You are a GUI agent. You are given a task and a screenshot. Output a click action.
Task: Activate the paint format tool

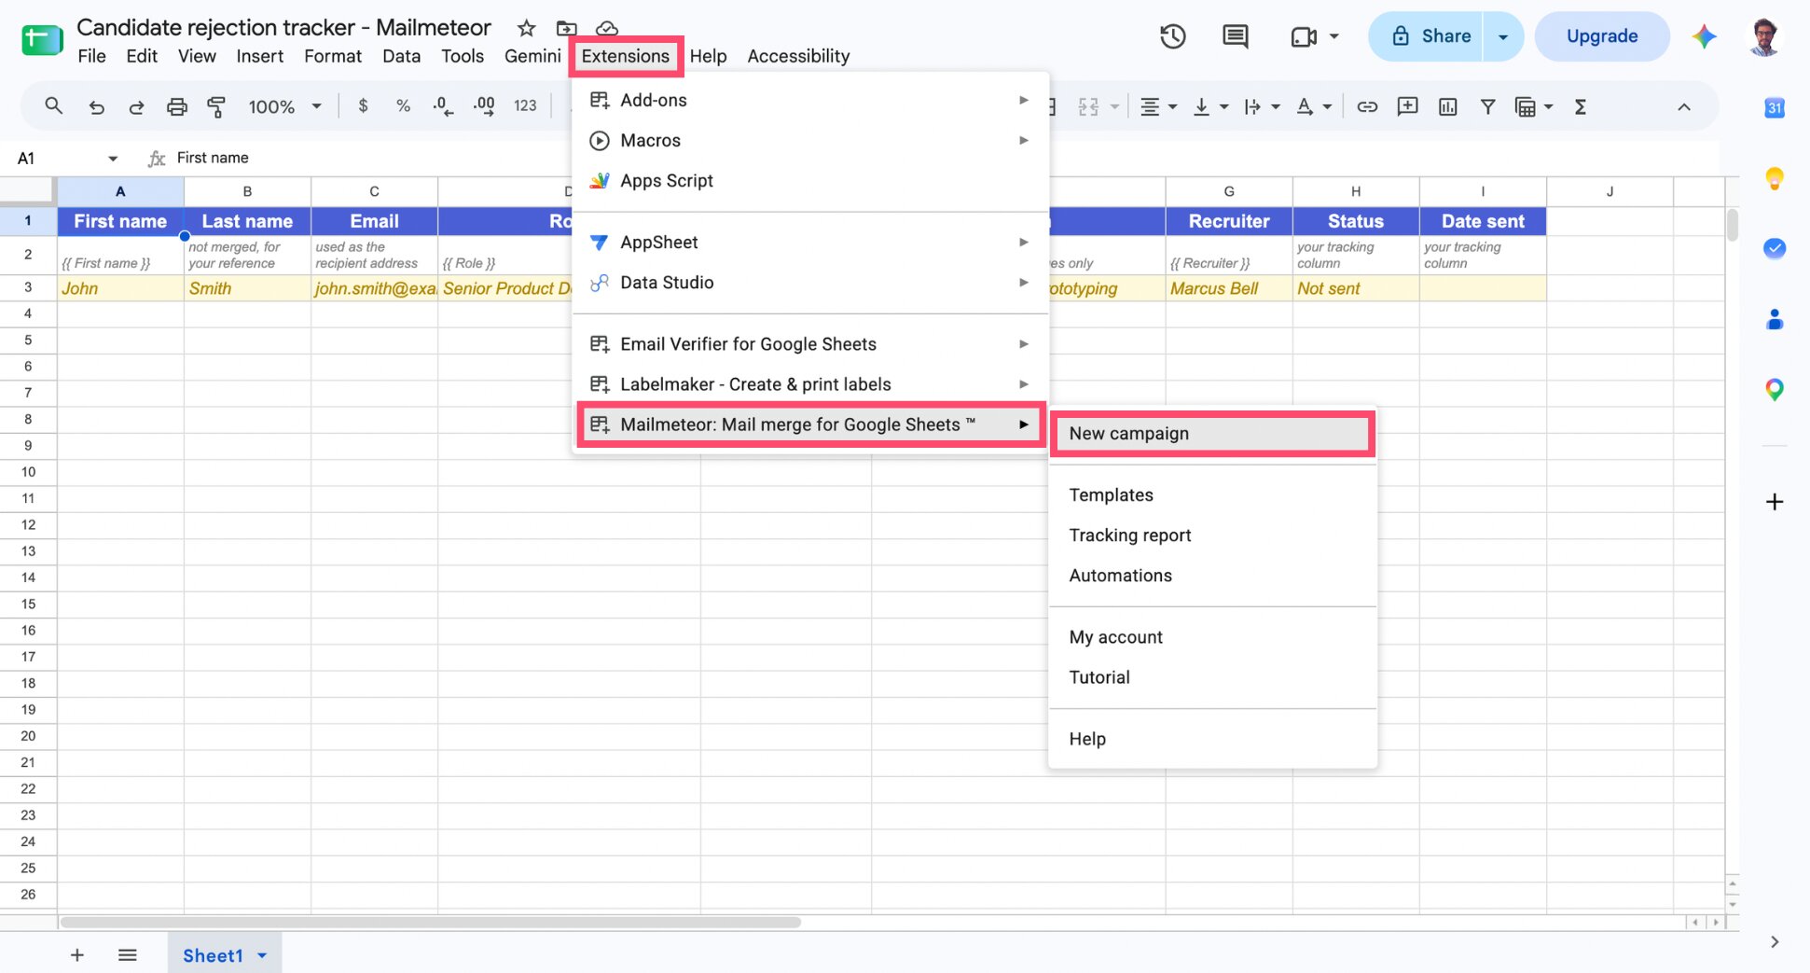(x=216, y=107)
